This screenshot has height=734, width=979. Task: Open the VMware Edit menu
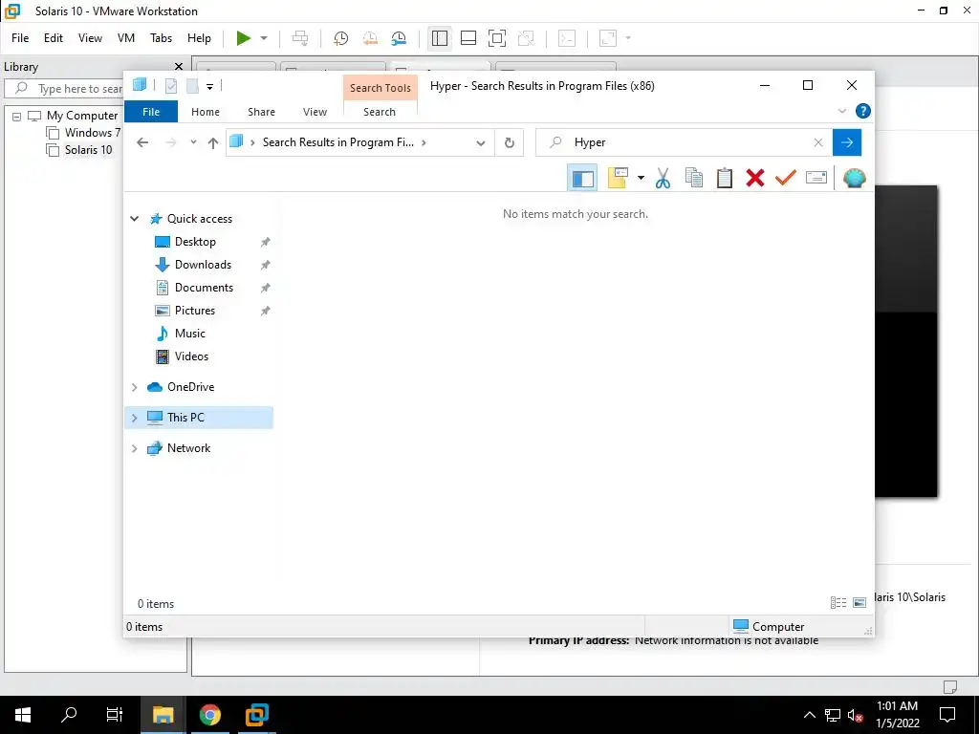click(x=54, y=38)
